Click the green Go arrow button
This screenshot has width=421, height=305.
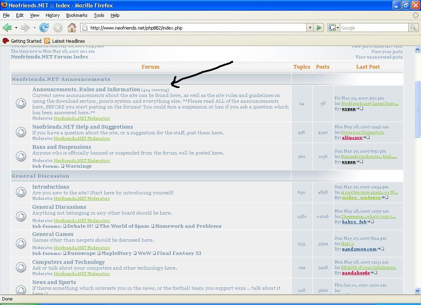point(319,28)
